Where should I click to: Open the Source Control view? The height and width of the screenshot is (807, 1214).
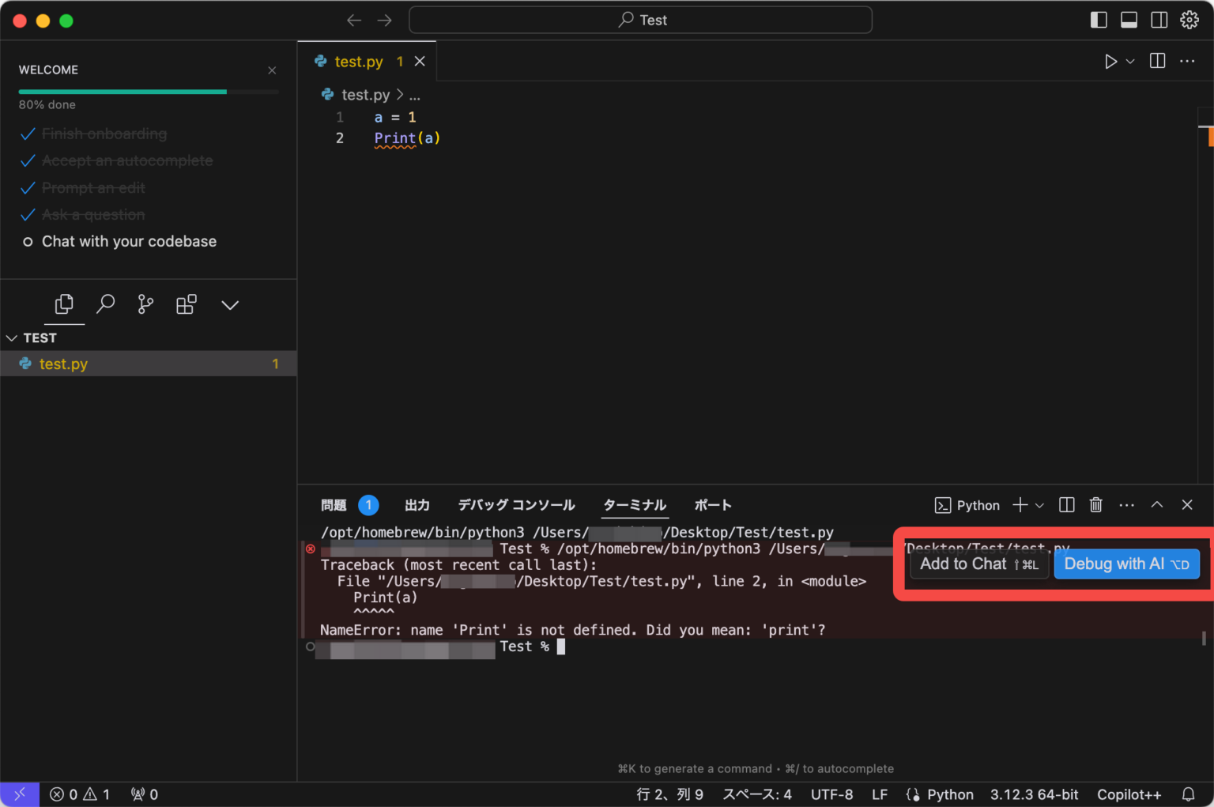[x=145, y=304]
